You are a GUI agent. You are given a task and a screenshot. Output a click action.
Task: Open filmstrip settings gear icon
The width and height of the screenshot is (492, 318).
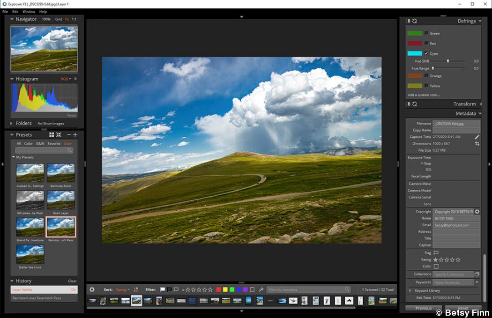[x=92, y=289]
